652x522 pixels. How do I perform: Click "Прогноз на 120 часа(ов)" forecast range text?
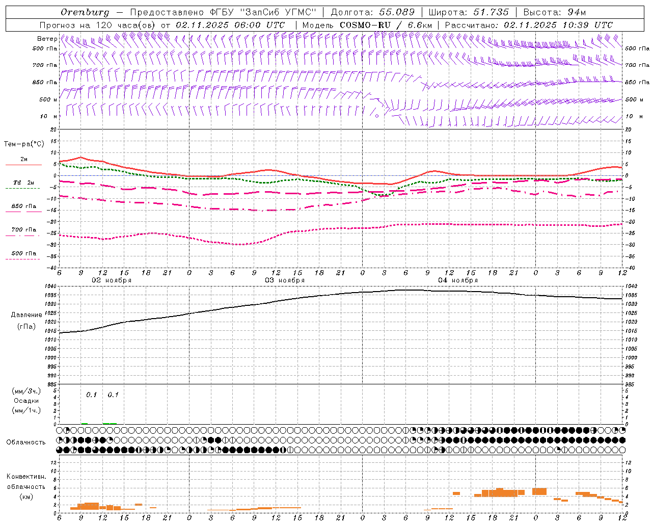[x=98, y=25]
